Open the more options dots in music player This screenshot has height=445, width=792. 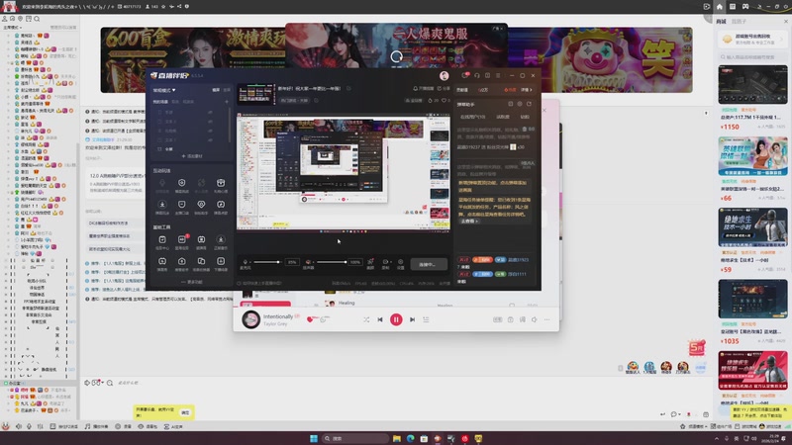546,319
